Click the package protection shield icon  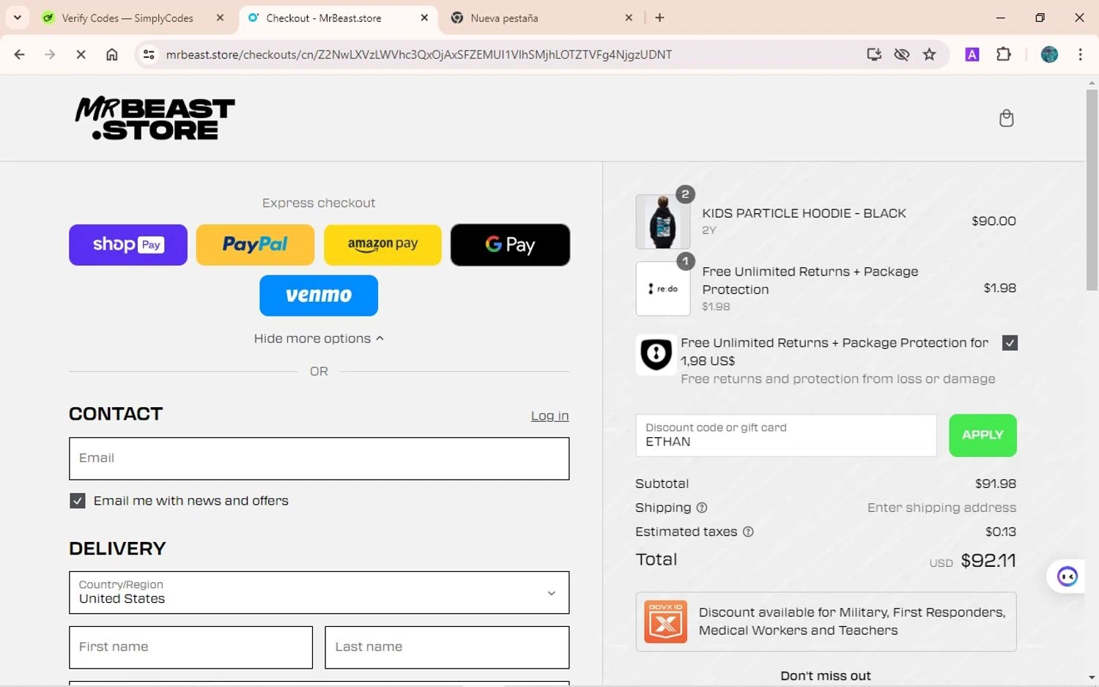click(x=656, y=354)
